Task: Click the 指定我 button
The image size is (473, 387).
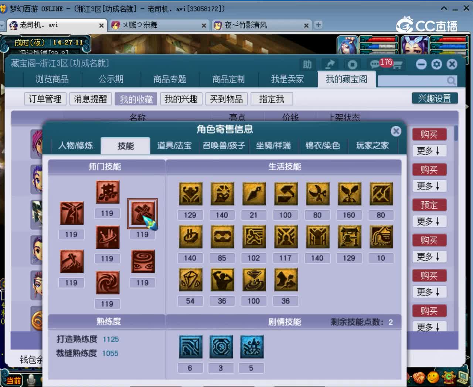Action: click(x=272, y=99)
